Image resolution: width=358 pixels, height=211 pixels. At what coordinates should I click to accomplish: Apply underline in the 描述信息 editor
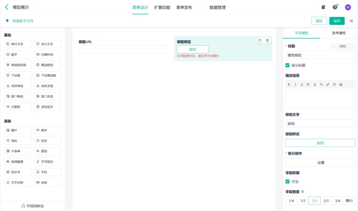click(x=302, y=85)
